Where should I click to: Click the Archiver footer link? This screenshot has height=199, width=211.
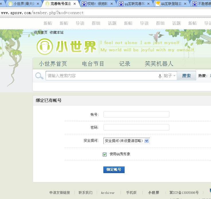tap(108, 193)
